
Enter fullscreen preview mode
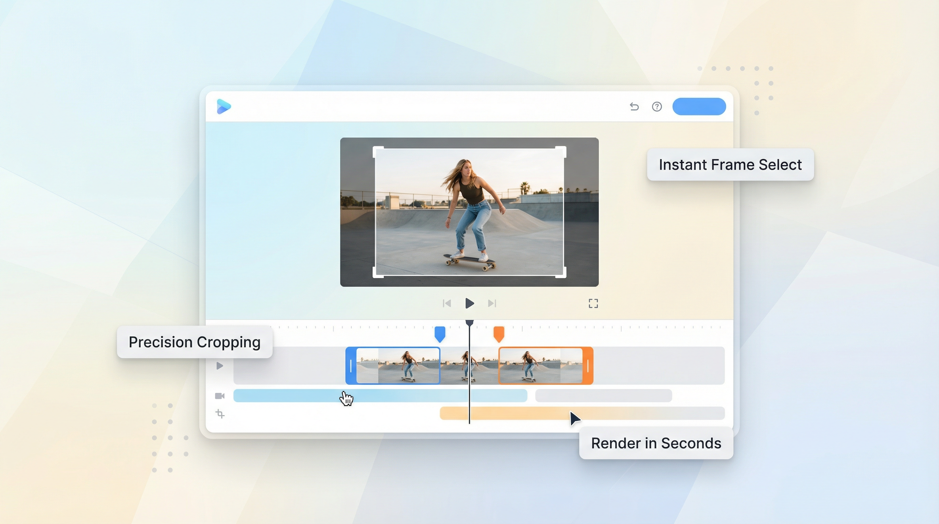click(593, 303)
